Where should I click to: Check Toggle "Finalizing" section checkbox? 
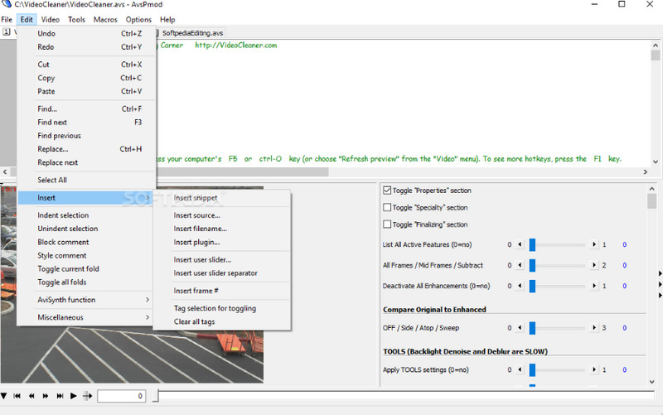[387, 224]
